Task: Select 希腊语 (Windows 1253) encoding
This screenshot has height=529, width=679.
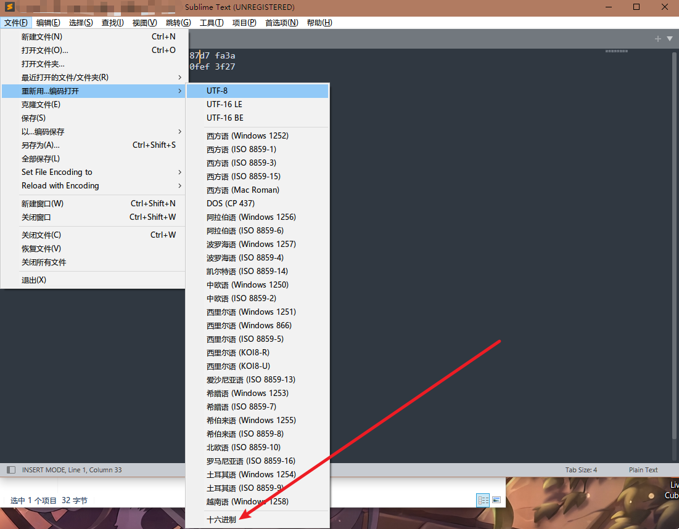Action: pos(258,393)
